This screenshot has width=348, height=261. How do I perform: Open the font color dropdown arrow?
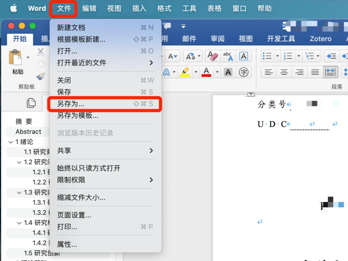click(x=217, y=72)
